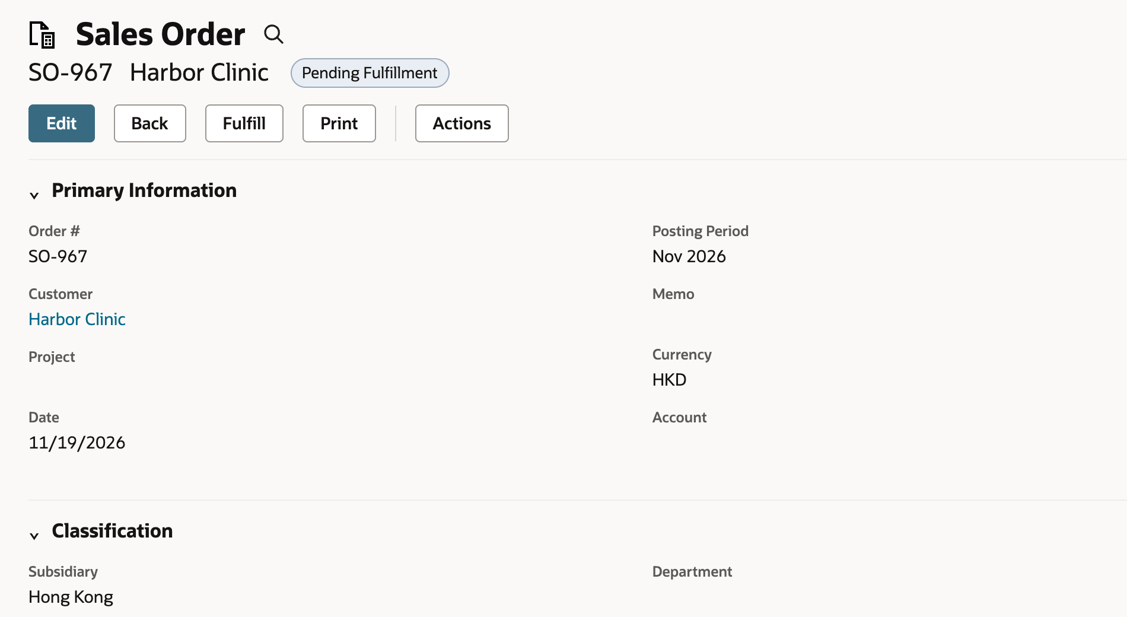Collapse the Classification section

[x=34, y=535]
